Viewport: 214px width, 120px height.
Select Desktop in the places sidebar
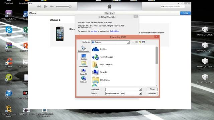[x=84, y=57]
